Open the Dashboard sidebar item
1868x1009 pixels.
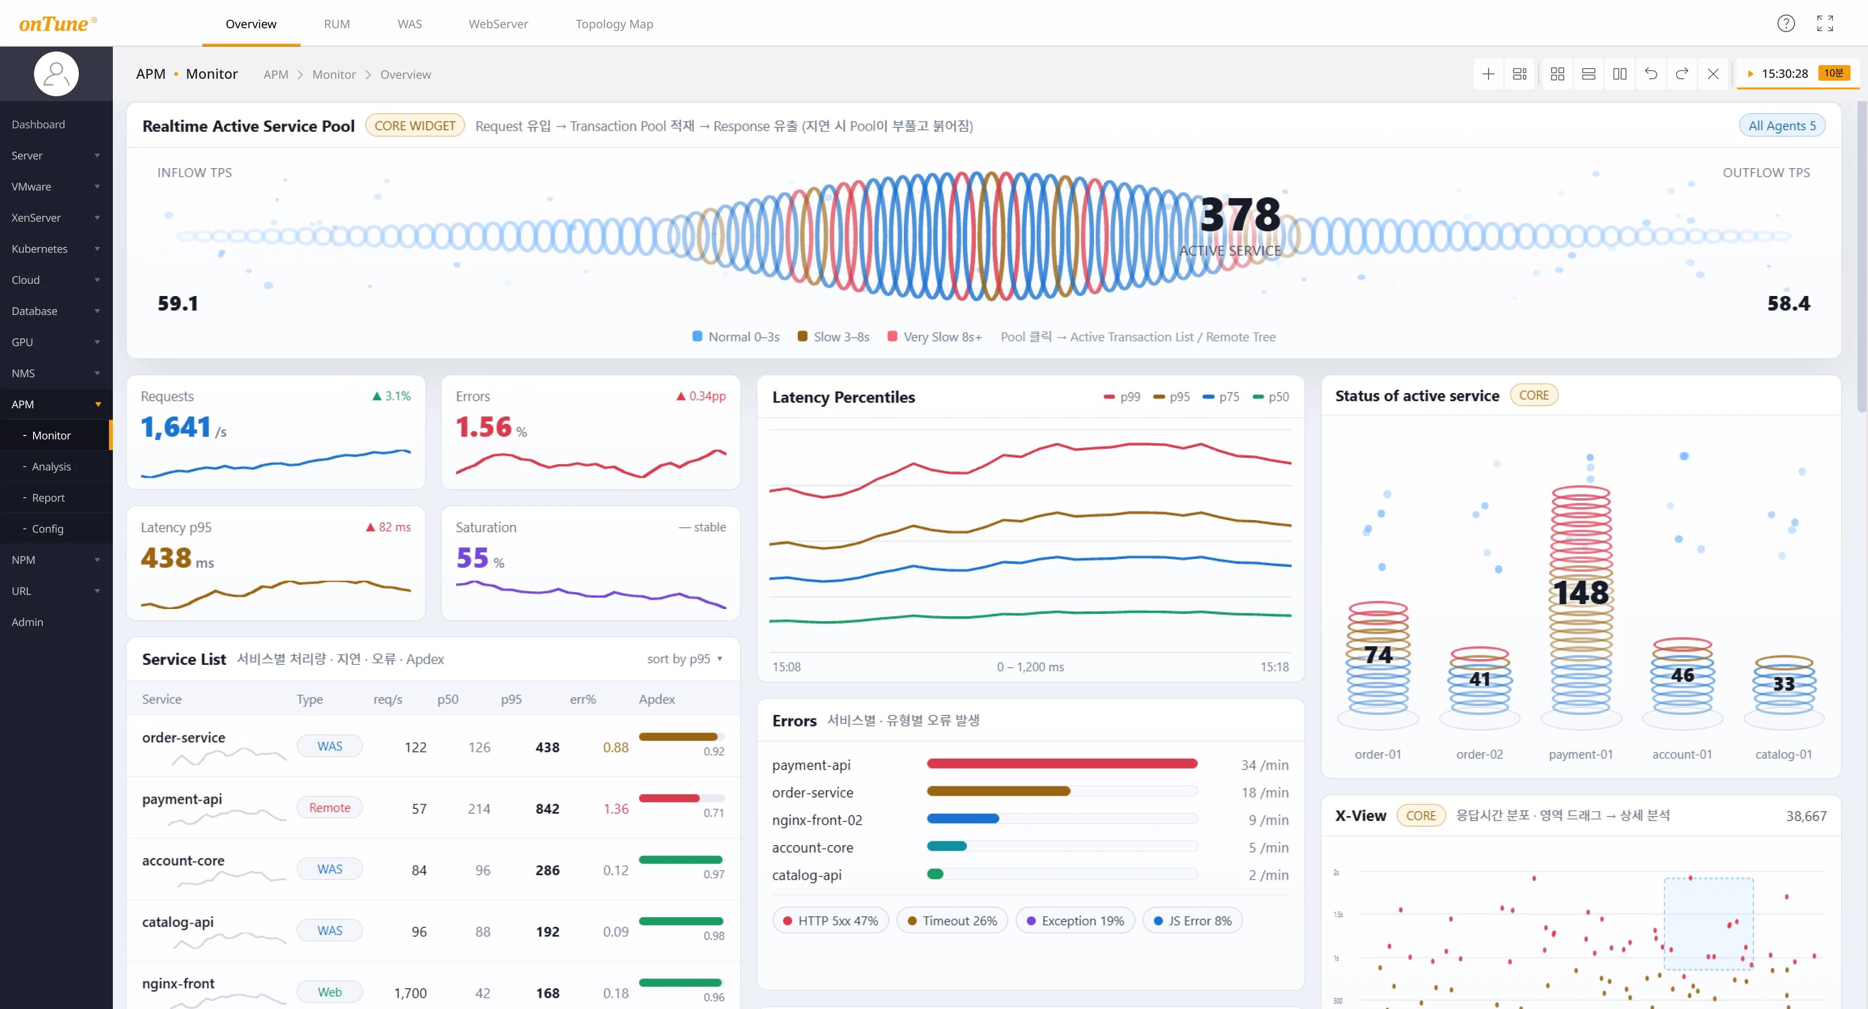[56, 124]
